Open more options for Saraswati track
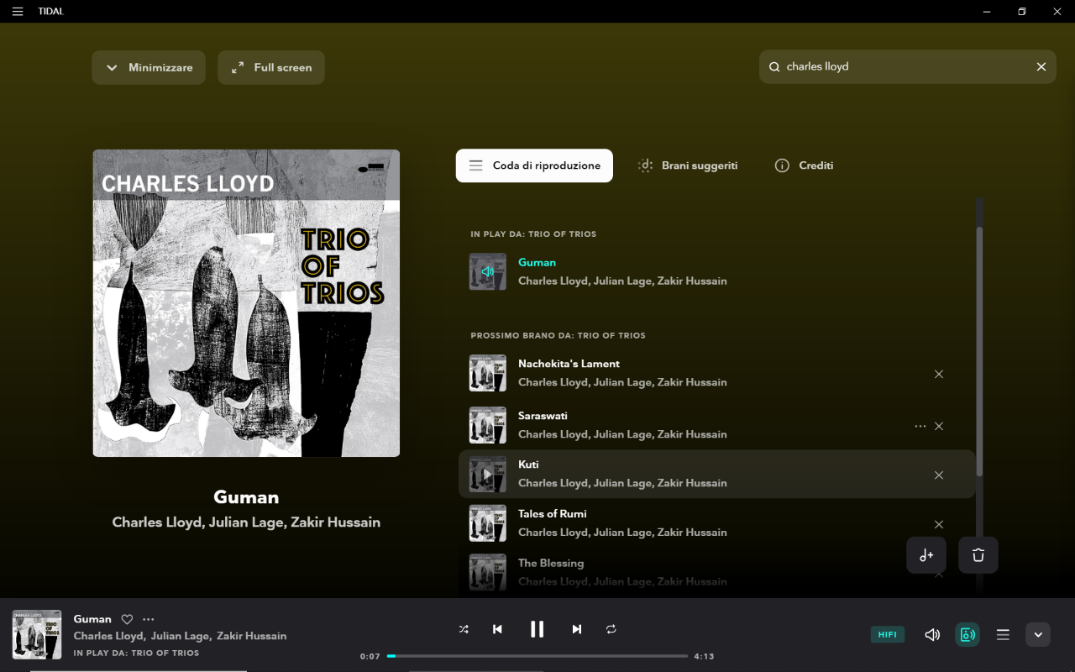 pos(920,426)
